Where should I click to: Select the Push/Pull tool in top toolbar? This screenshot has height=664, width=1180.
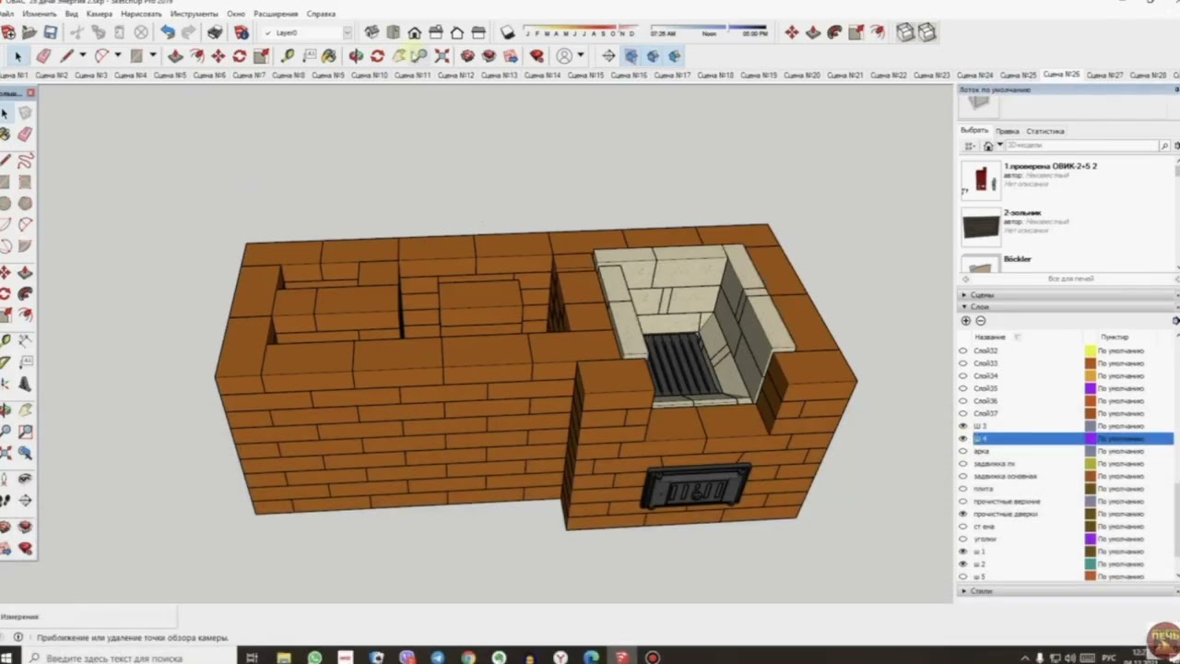tap(175, 56)
